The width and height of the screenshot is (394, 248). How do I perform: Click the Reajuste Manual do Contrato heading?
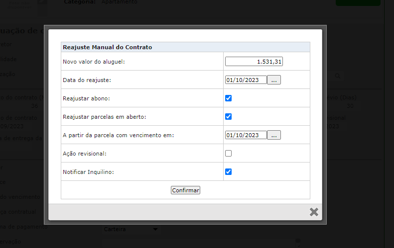point(107,47)
